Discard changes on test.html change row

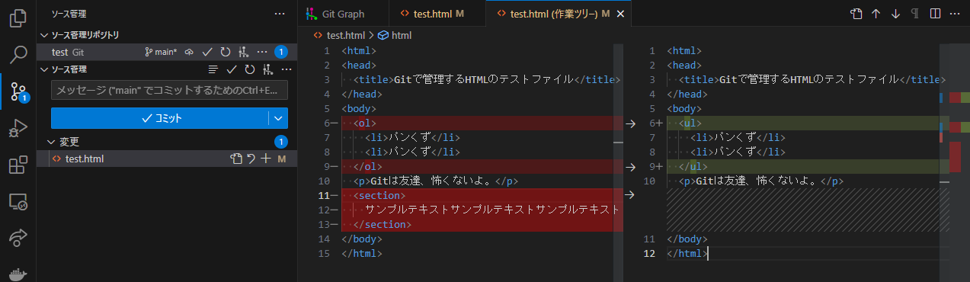click(x=251, y=159)
